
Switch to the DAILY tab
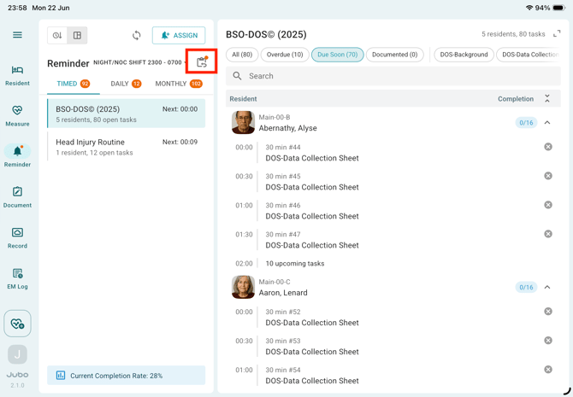(126, 84)
